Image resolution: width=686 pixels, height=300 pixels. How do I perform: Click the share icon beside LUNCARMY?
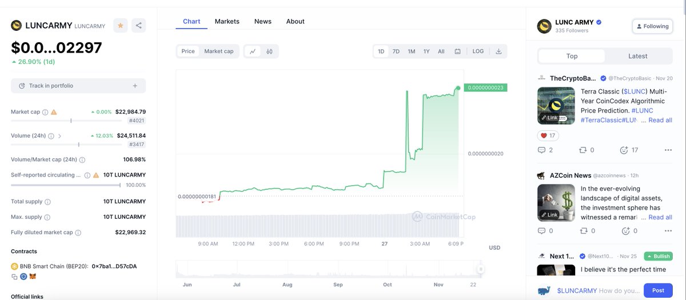pos(139,26)
